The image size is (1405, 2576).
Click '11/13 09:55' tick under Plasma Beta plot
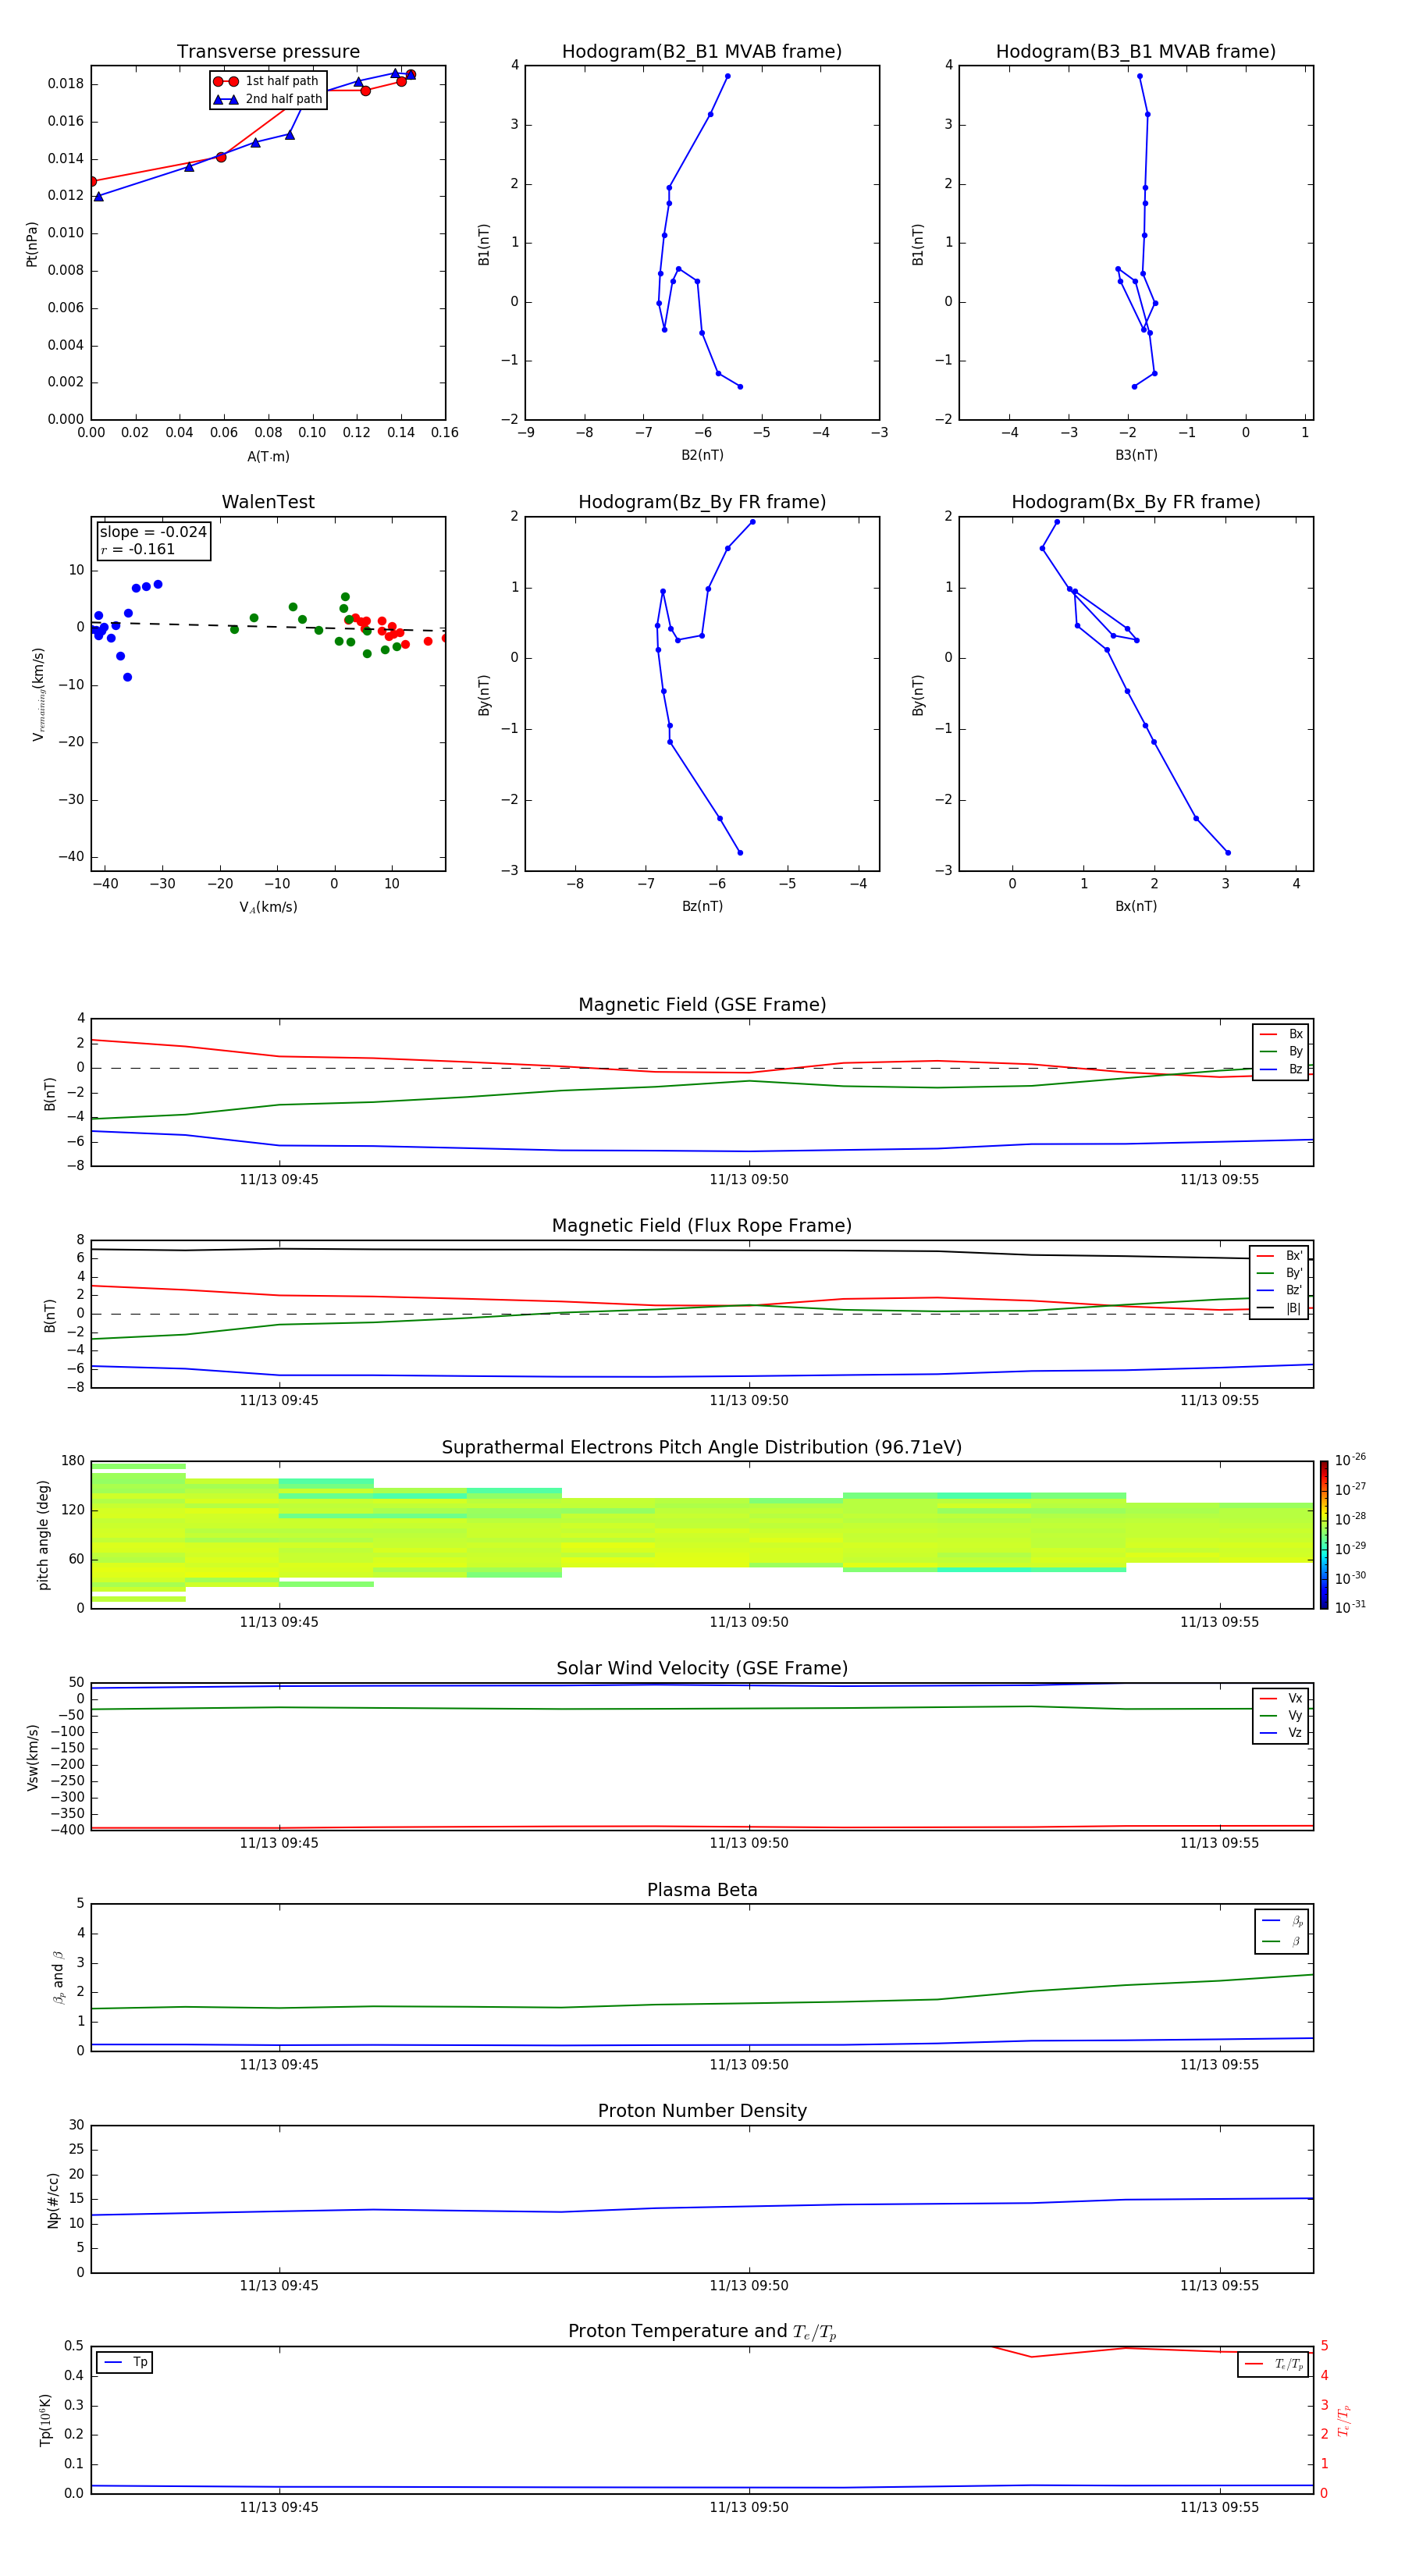pyautogui.click(x=1219, y=2064)
